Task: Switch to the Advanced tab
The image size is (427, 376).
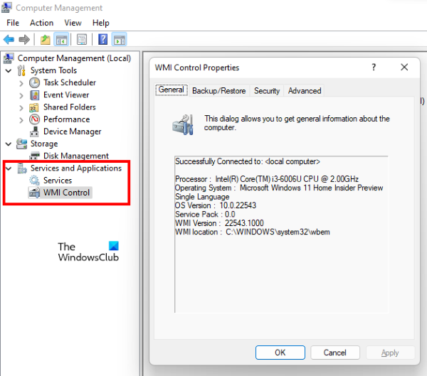Action: [305, 90]
